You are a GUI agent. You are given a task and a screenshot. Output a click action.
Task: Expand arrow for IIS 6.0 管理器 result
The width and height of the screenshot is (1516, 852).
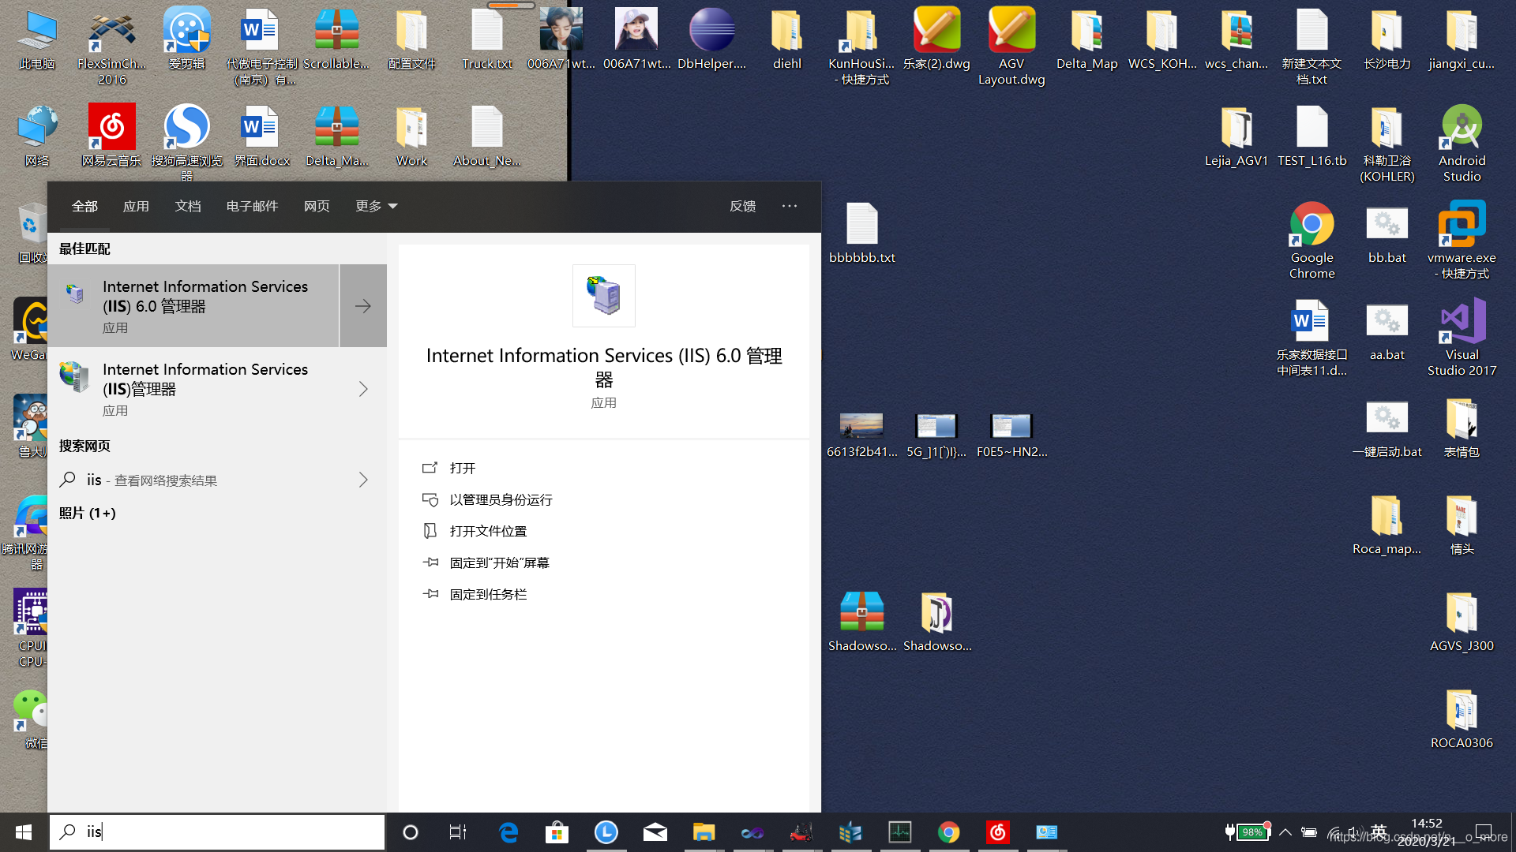[363, 306]
